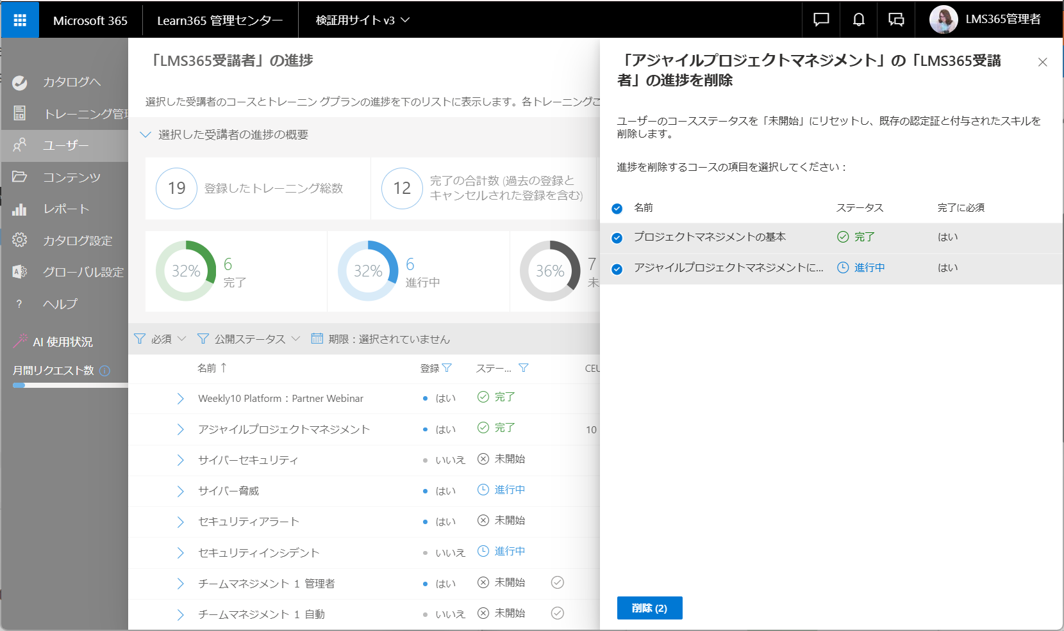
Task: Click the コンテンツ folder icon
Action: click(x=20, y=177)
